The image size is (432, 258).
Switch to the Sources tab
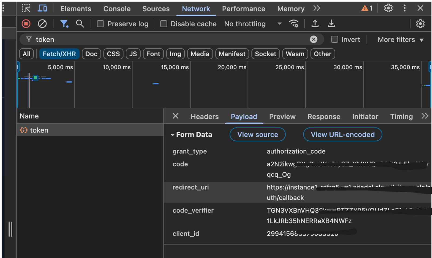point(156,9)
